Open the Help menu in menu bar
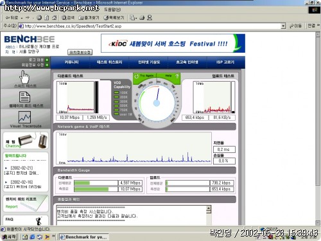 click(112, 10)
